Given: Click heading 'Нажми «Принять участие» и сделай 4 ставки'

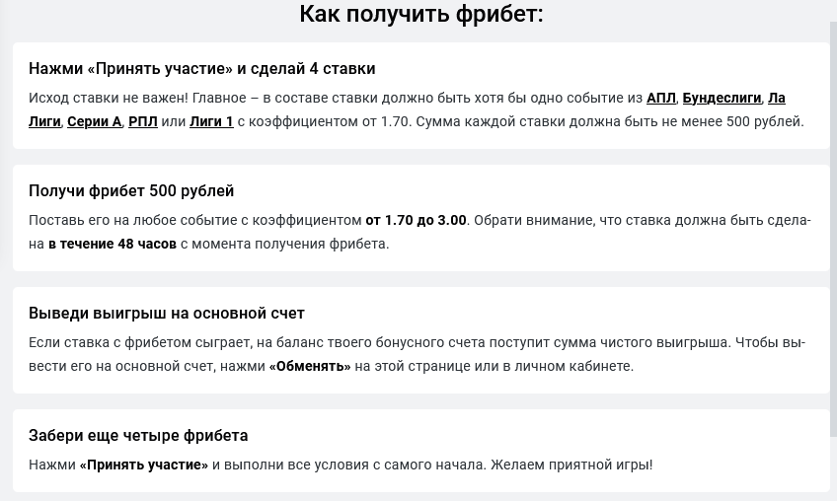Looking at the screenshot, I should point(201,68).
